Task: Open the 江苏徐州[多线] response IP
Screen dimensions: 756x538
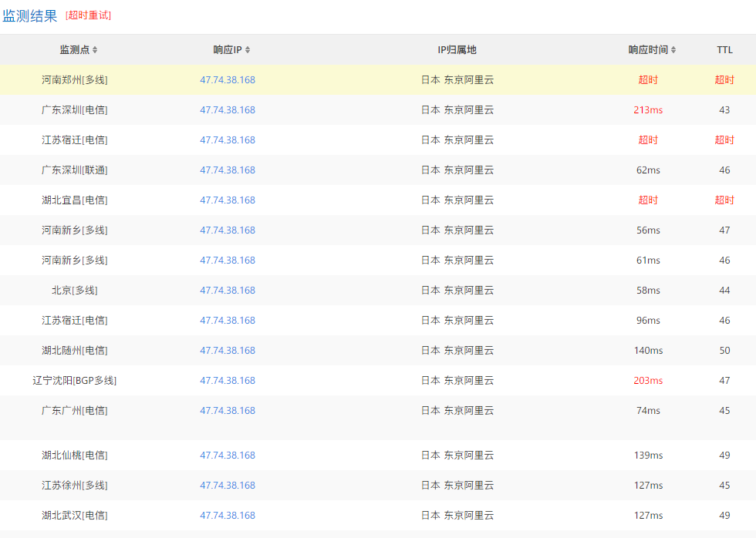Action: coord(227,486)
